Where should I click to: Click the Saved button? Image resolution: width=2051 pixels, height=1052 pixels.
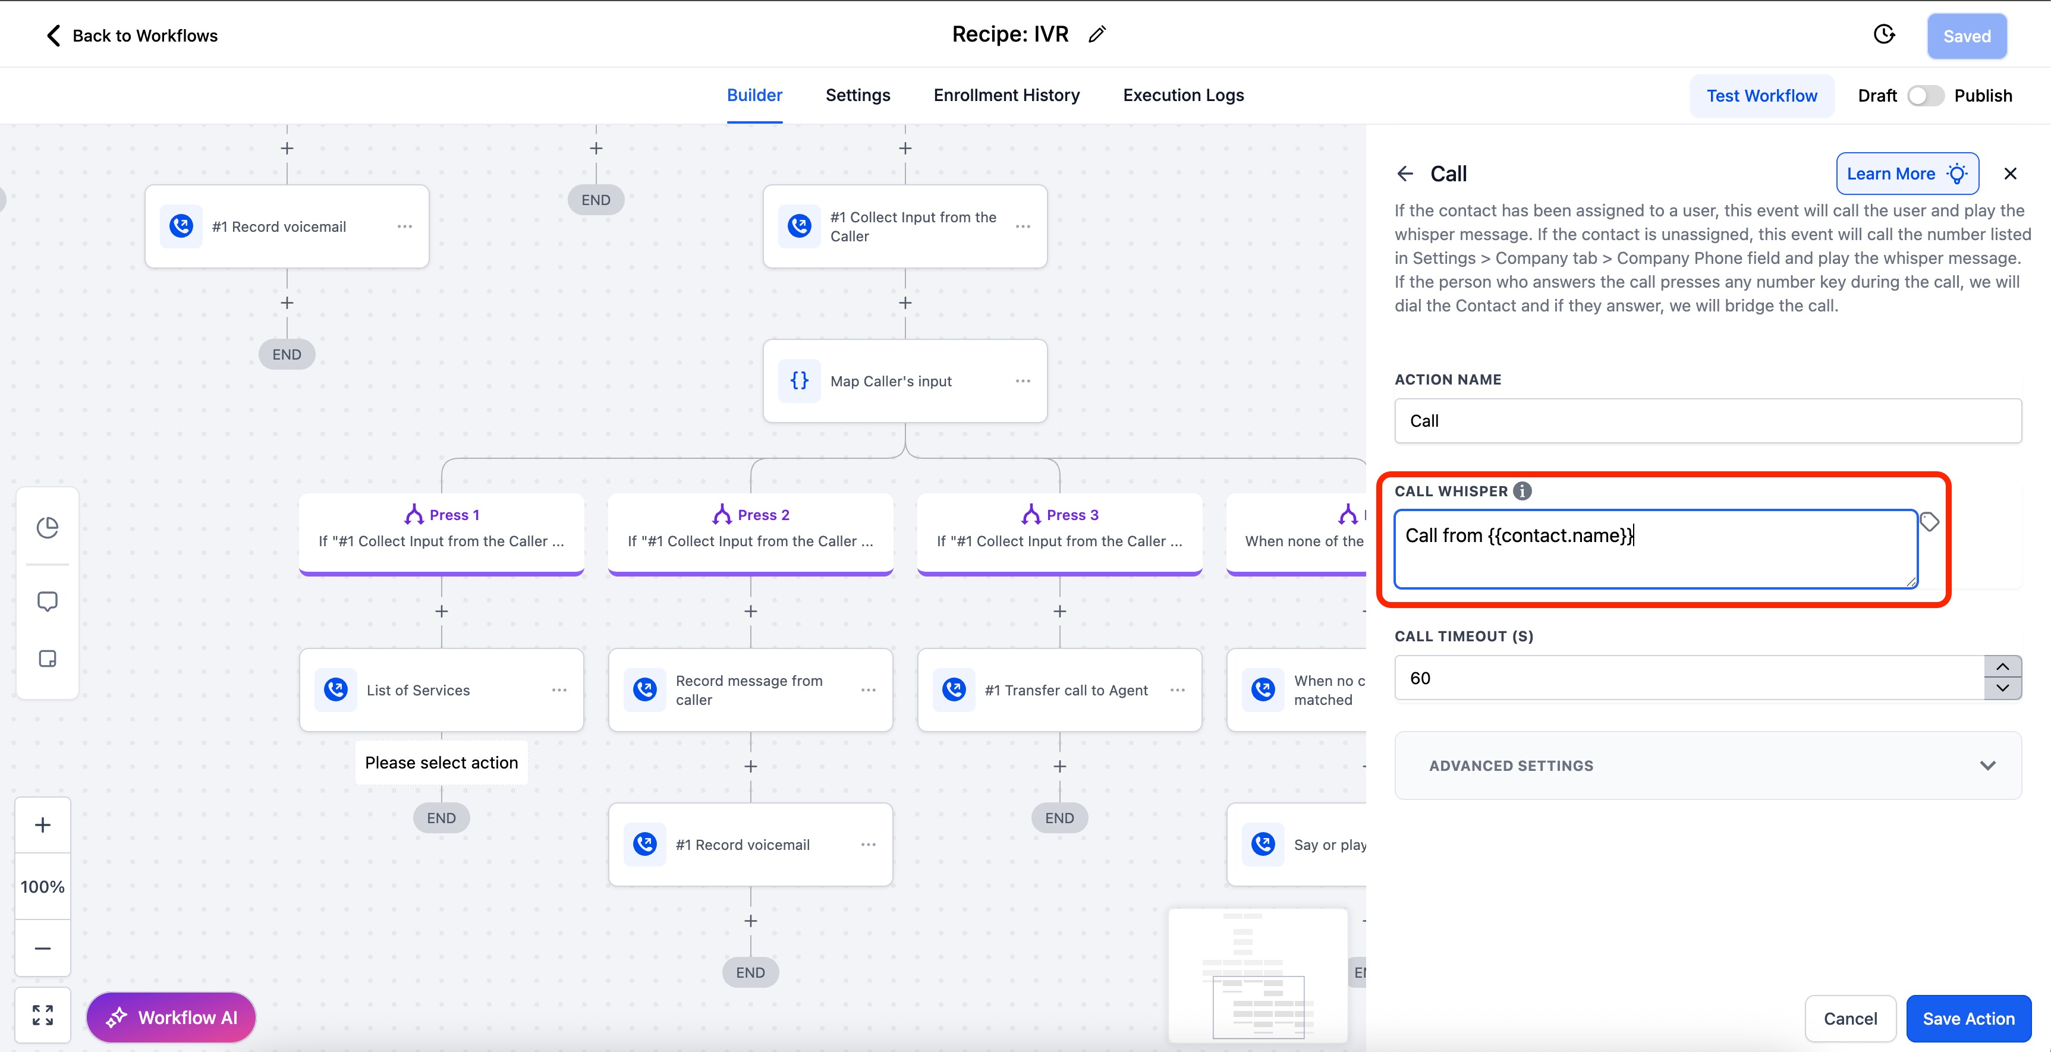coord(1967,36)
